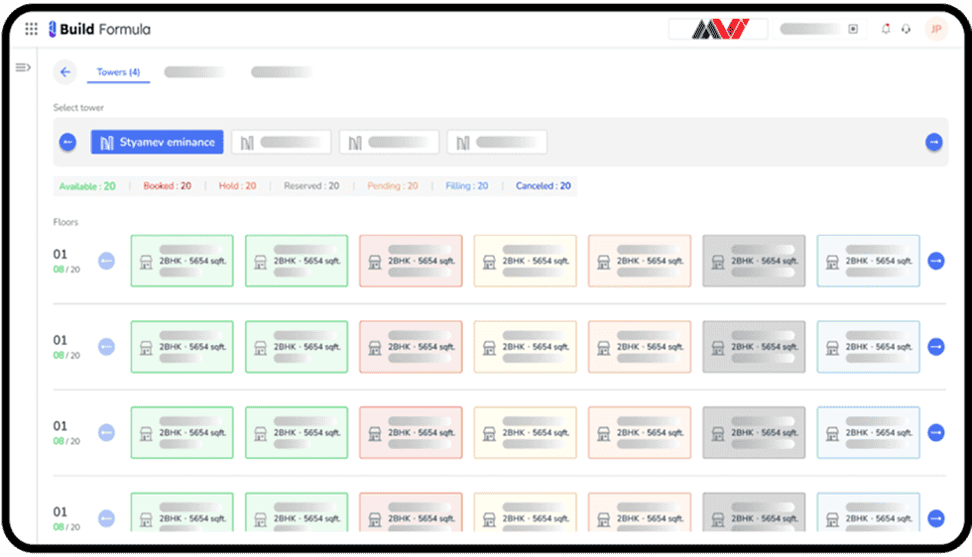Show next units on first floor row
The width and height of the screenshot is (972, 557).
[x=935, y=262]
